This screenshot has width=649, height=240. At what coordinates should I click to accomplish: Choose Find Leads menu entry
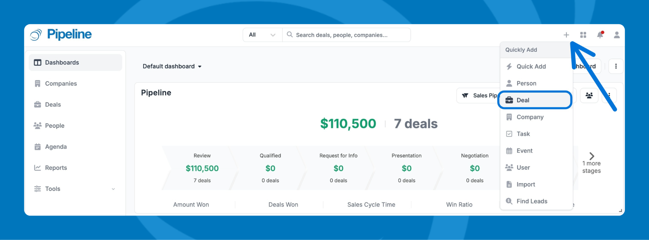[x=532, y=201]
